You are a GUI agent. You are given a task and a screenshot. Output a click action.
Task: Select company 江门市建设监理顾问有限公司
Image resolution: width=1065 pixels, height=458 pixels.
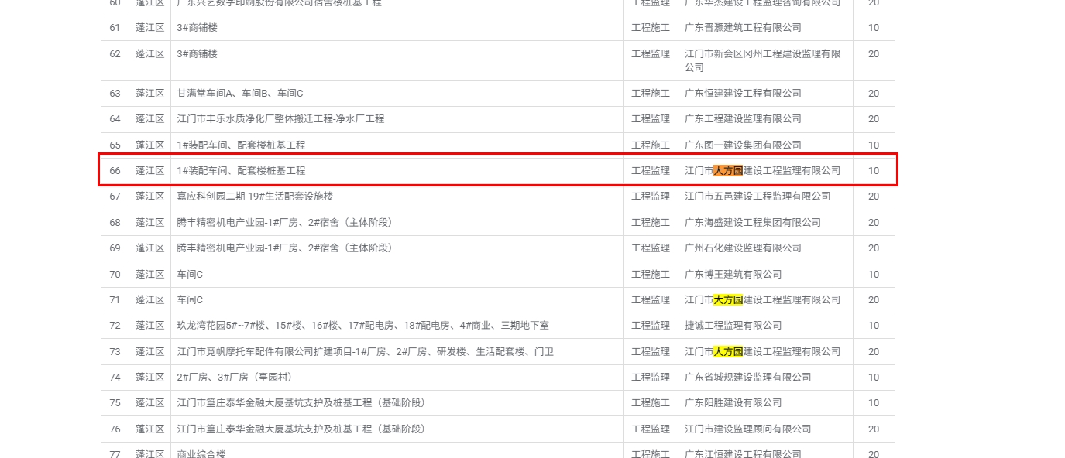click(x=747, y=429)
